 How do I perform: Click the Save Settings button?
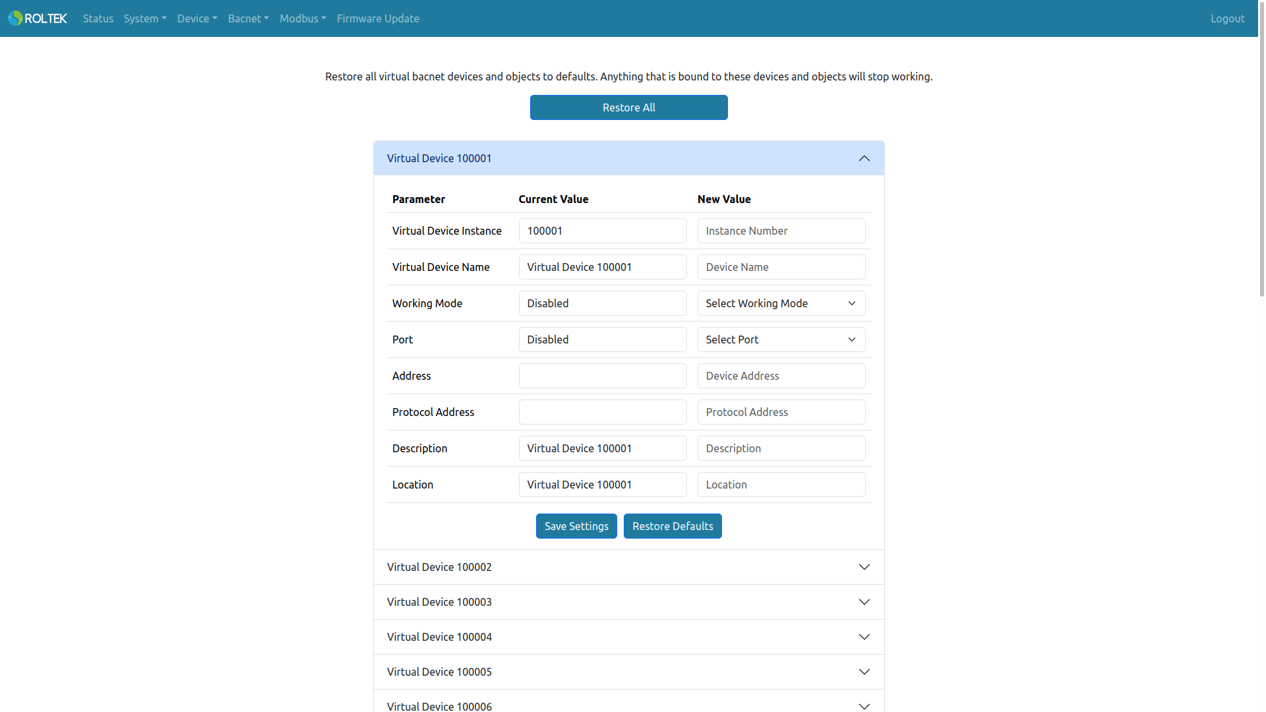tap(576, 526)
